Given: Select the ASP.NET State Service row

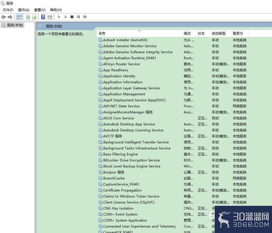Looking at the screenshot, I should coord(121,106).
